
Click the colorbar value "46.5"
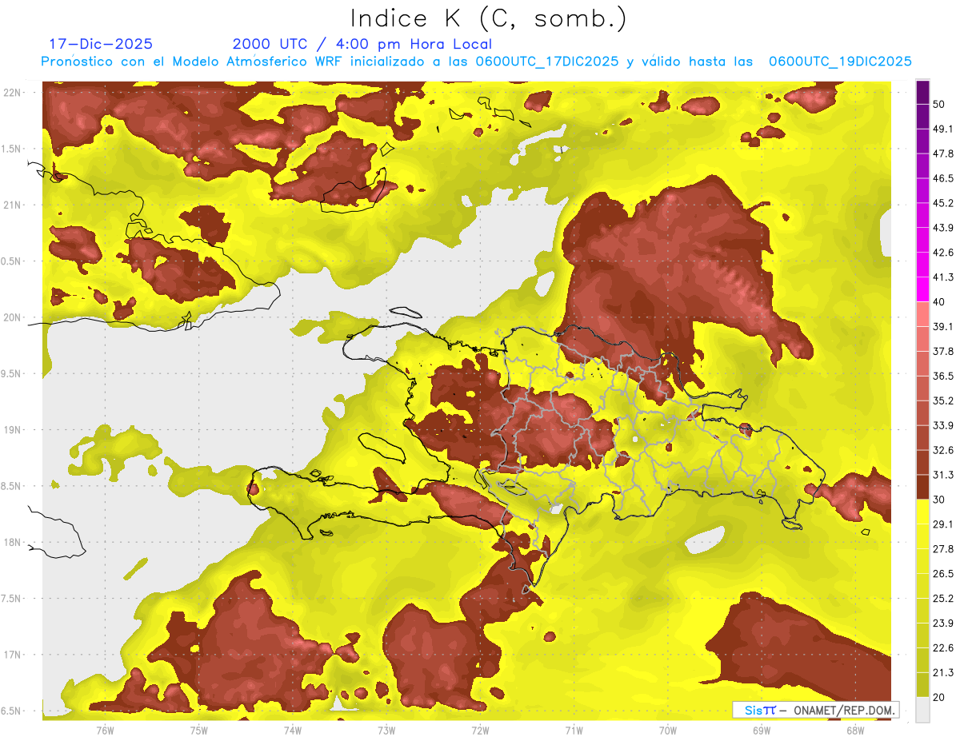[x=943, y=178]
